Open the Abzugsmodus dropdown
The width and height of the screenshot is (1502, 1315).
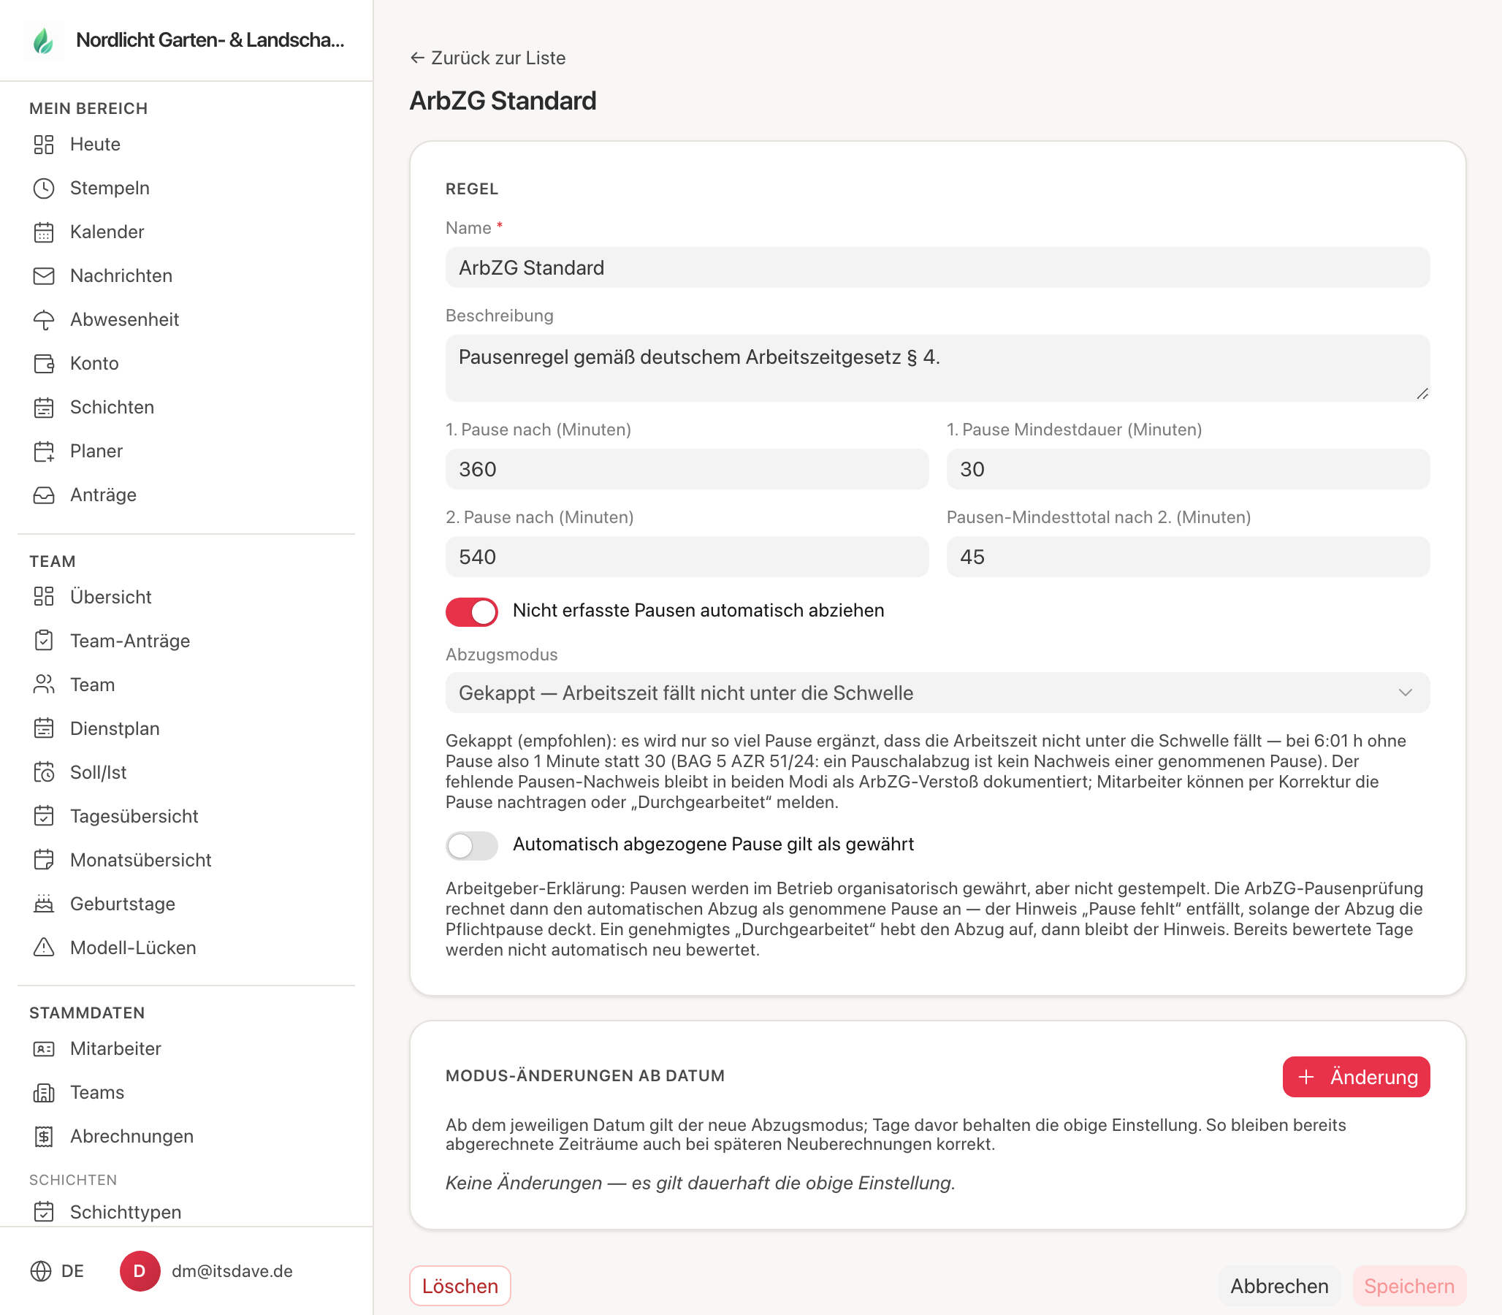(937, 693)
